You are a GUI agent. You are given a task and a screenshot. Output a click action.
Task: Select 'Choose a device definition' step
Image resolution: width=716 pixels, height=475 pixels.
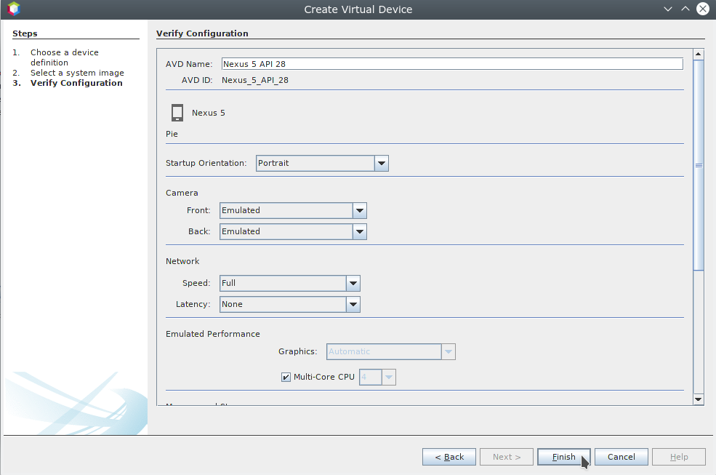[x=64, y=57]
